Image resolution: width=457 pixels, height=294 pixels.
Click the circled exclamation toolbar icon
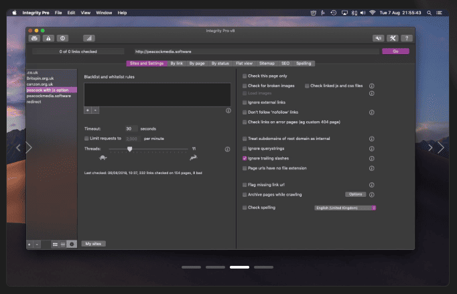(62, 38)
